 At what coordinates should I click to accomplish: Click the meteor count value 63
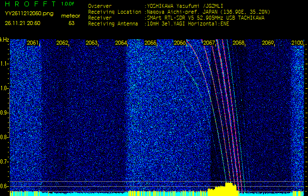coord(71,23)
